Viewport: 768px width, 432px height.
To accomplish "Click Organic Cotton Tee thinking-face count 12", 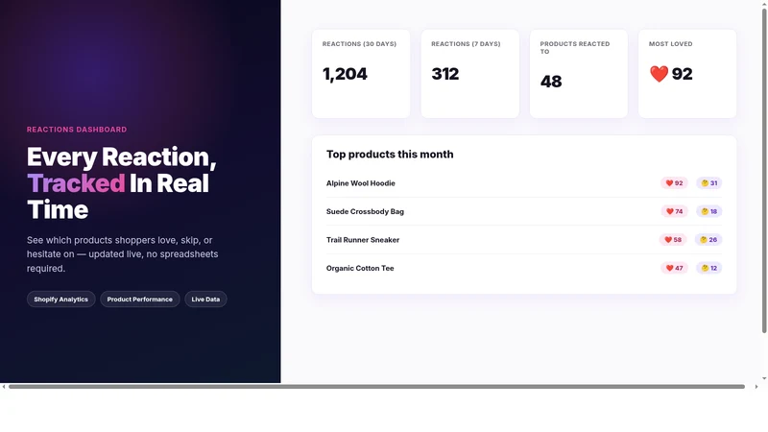I will (x=708, y=269).
